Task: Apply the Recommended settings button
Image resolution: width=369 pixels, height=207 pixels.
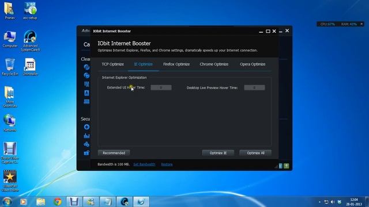Action: 114,153
